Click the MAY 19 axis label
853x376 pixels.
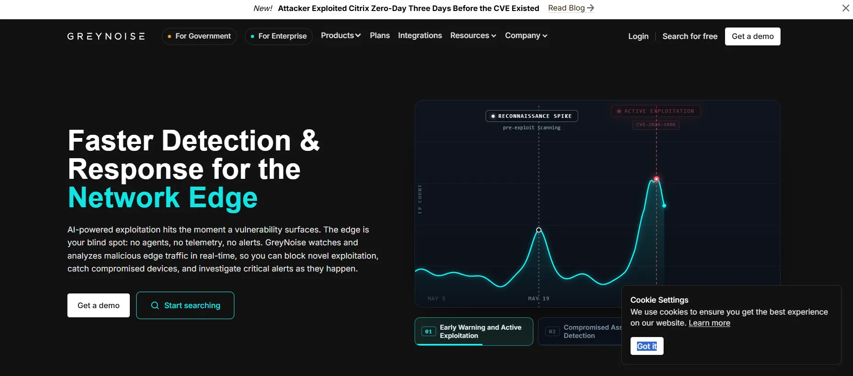pyautogui.click(x=538, y=299)
